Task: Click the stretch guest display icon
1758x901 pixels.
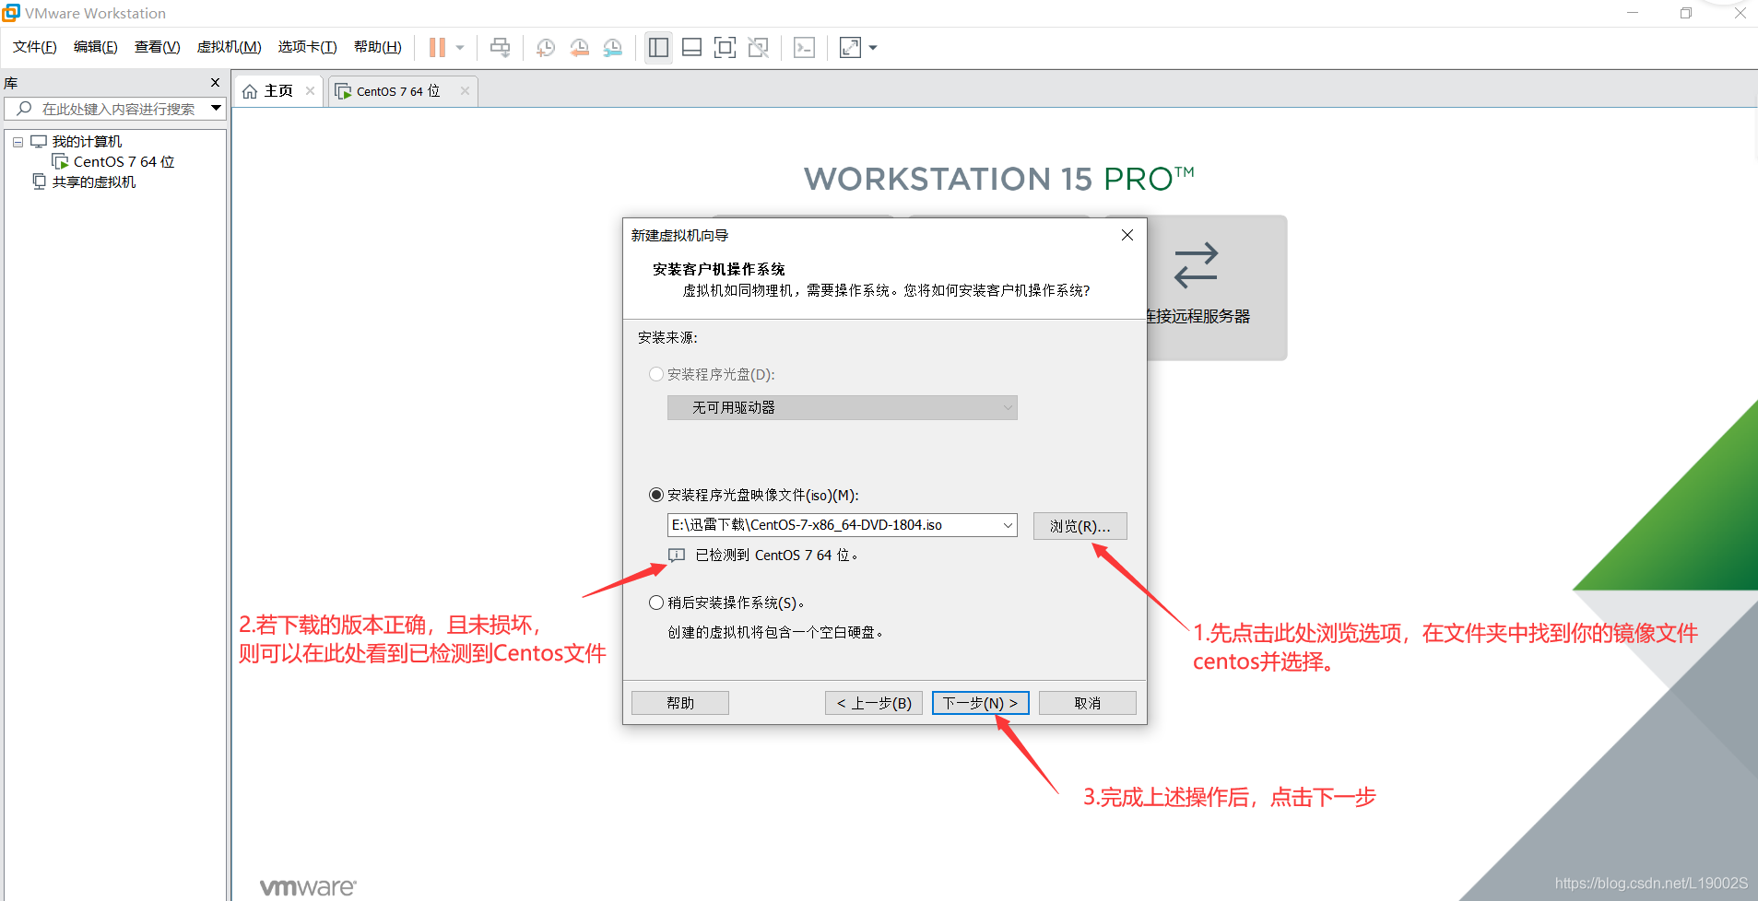Action: [850, 47]
